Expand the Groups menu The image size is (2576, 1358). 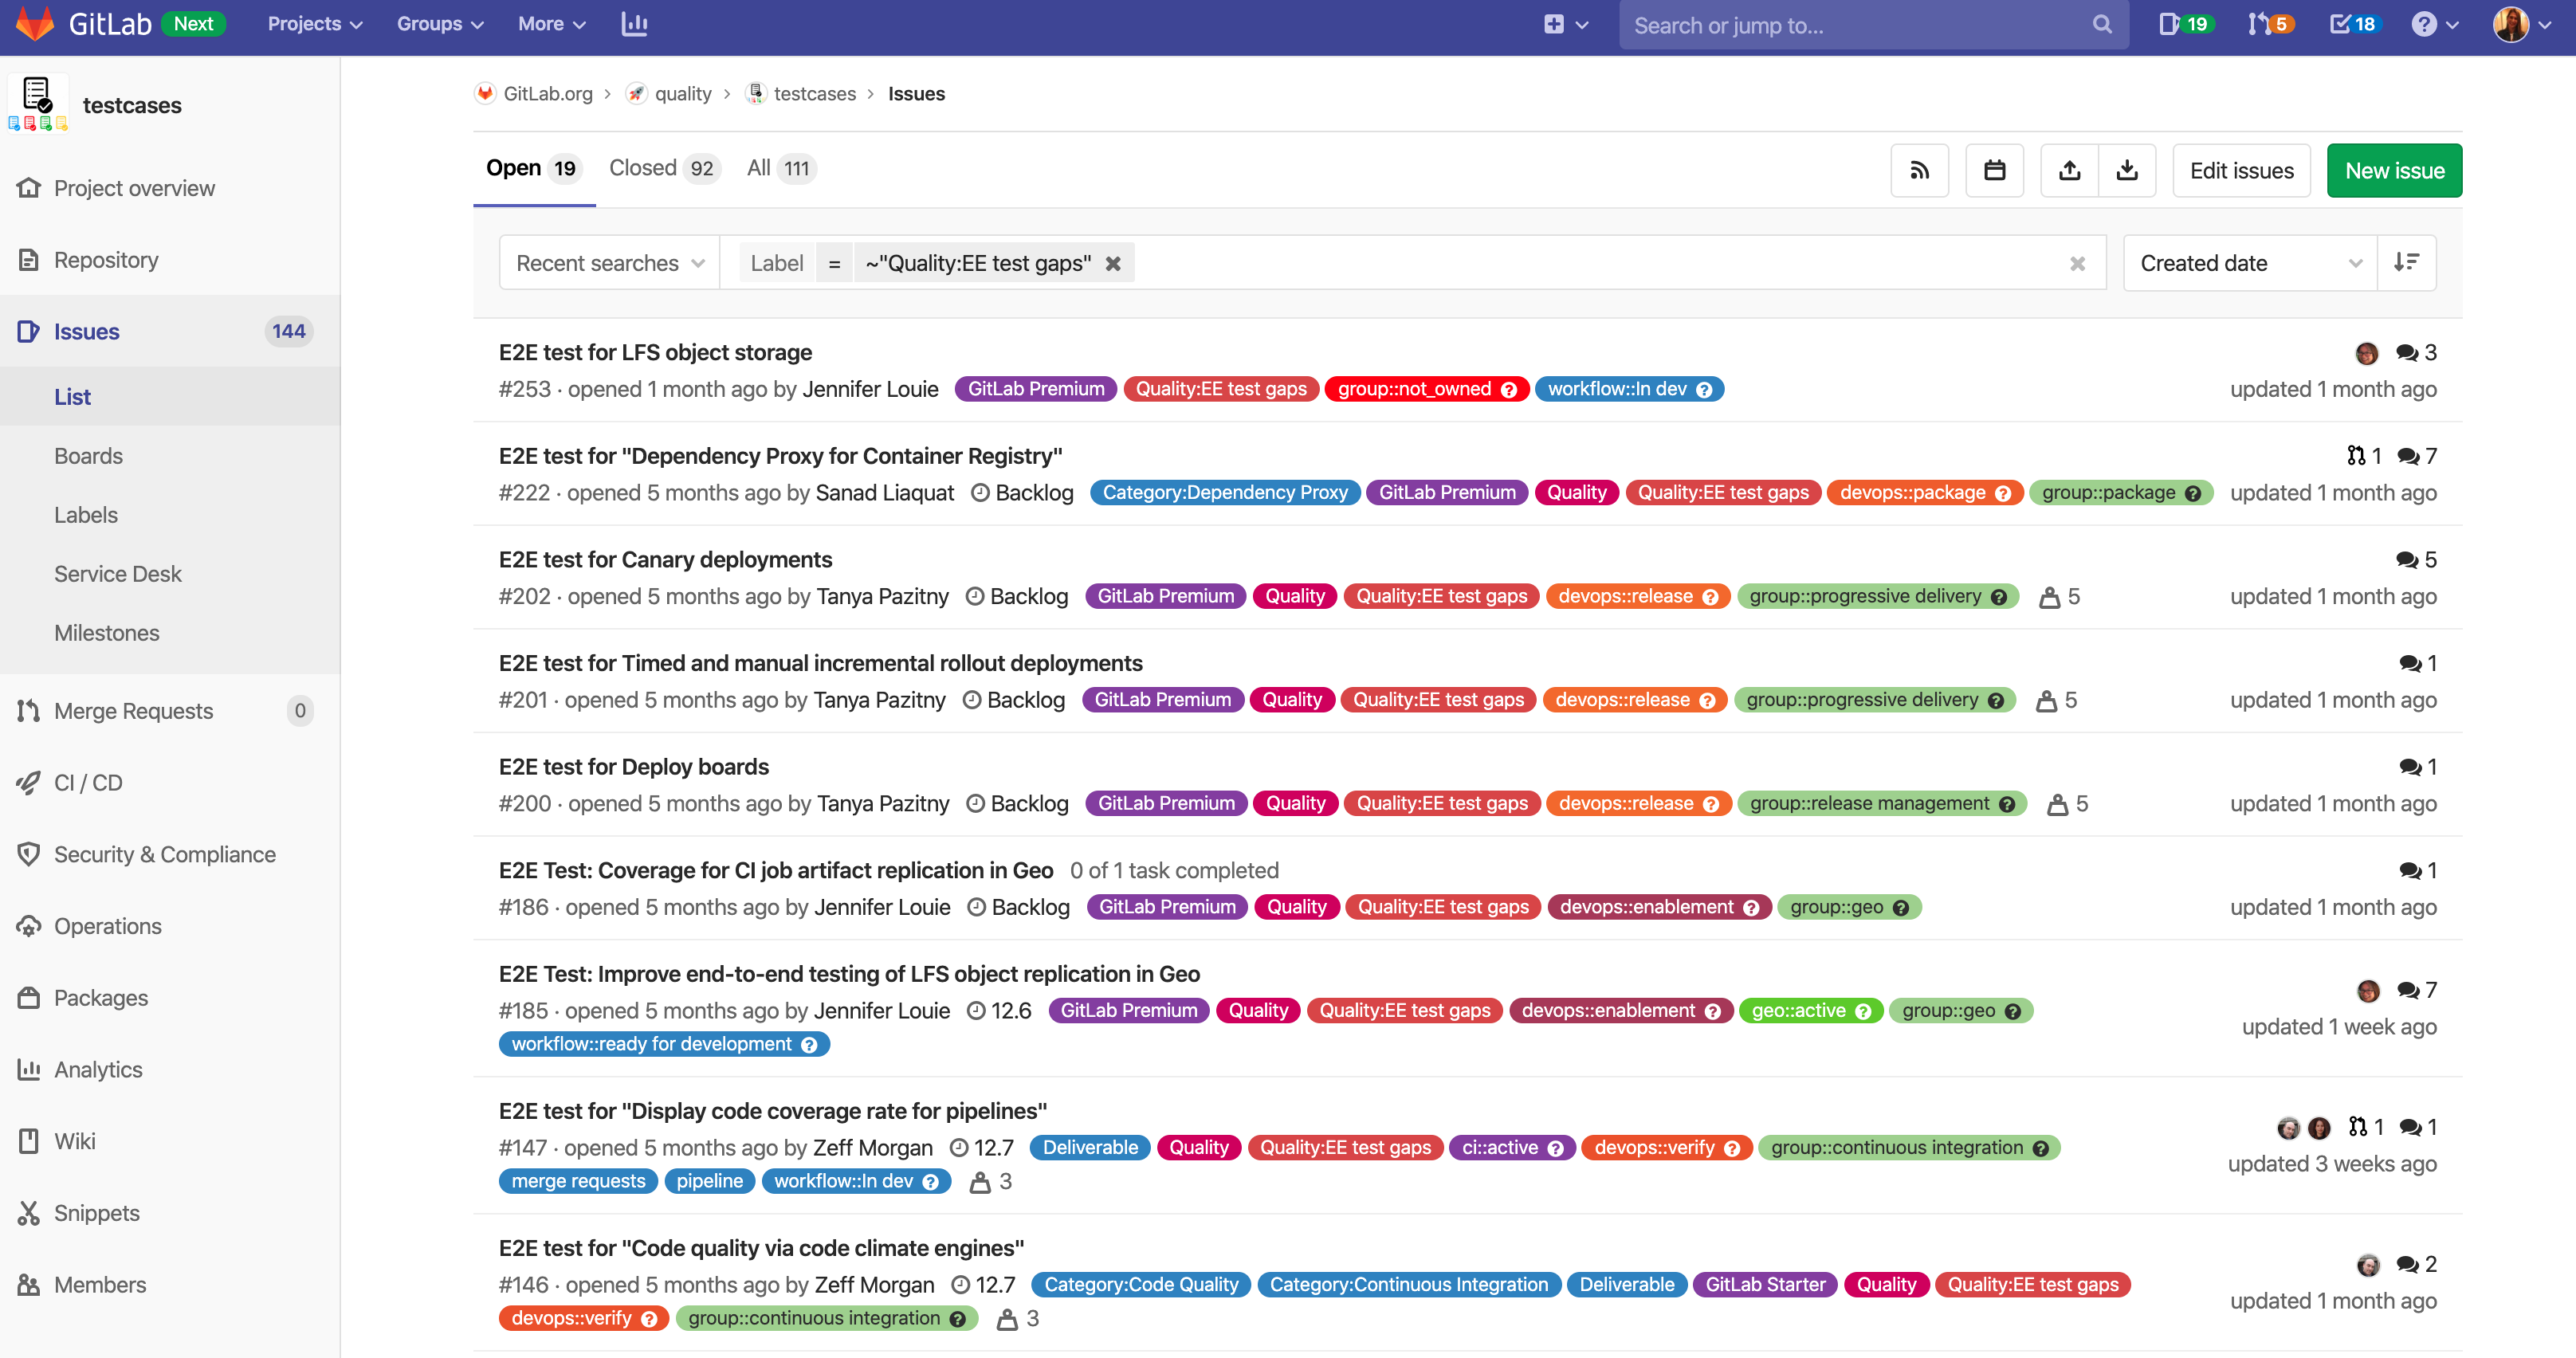pyautogui.click(x=440, y=24)
